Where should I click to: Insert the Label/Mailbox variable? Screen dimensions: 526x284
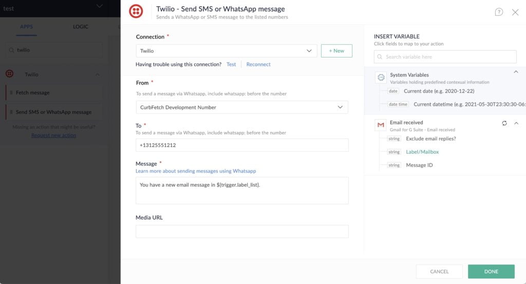tap(422, 152)
